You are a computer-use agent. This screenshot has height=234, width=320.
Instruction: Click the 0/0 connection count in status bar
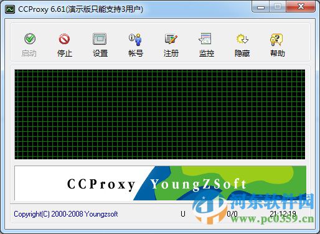[232, 213]
